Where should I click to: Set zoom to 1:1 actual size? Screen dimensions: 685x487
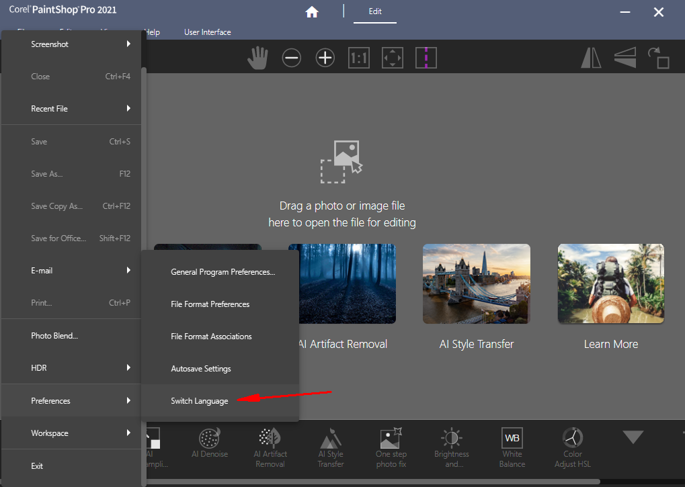(x=359, y=58)
